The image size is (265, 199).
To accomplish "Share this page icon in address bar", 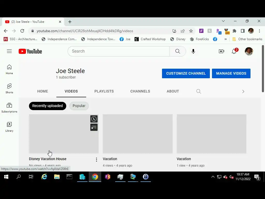I will pyautogui.click(x=183, y=31).
